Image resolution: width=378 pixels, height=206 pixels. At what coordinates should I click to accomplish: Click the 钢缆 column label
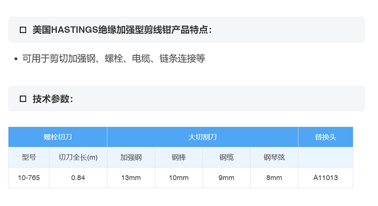tap(226, 157)
